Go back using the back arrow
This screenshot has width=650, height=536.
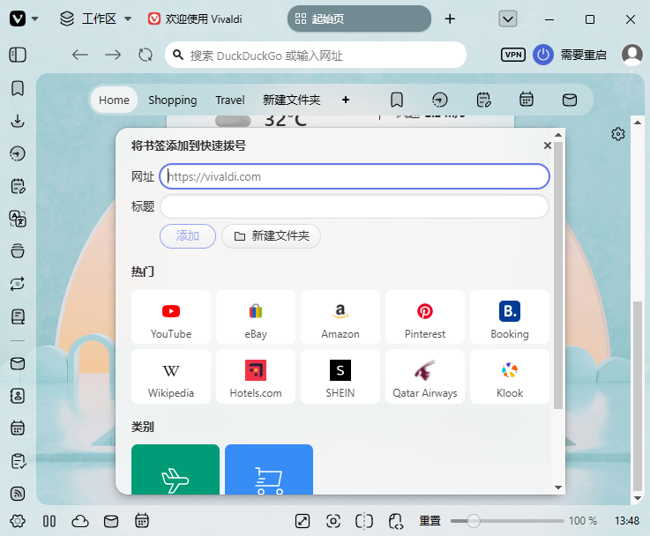[79, 55]
